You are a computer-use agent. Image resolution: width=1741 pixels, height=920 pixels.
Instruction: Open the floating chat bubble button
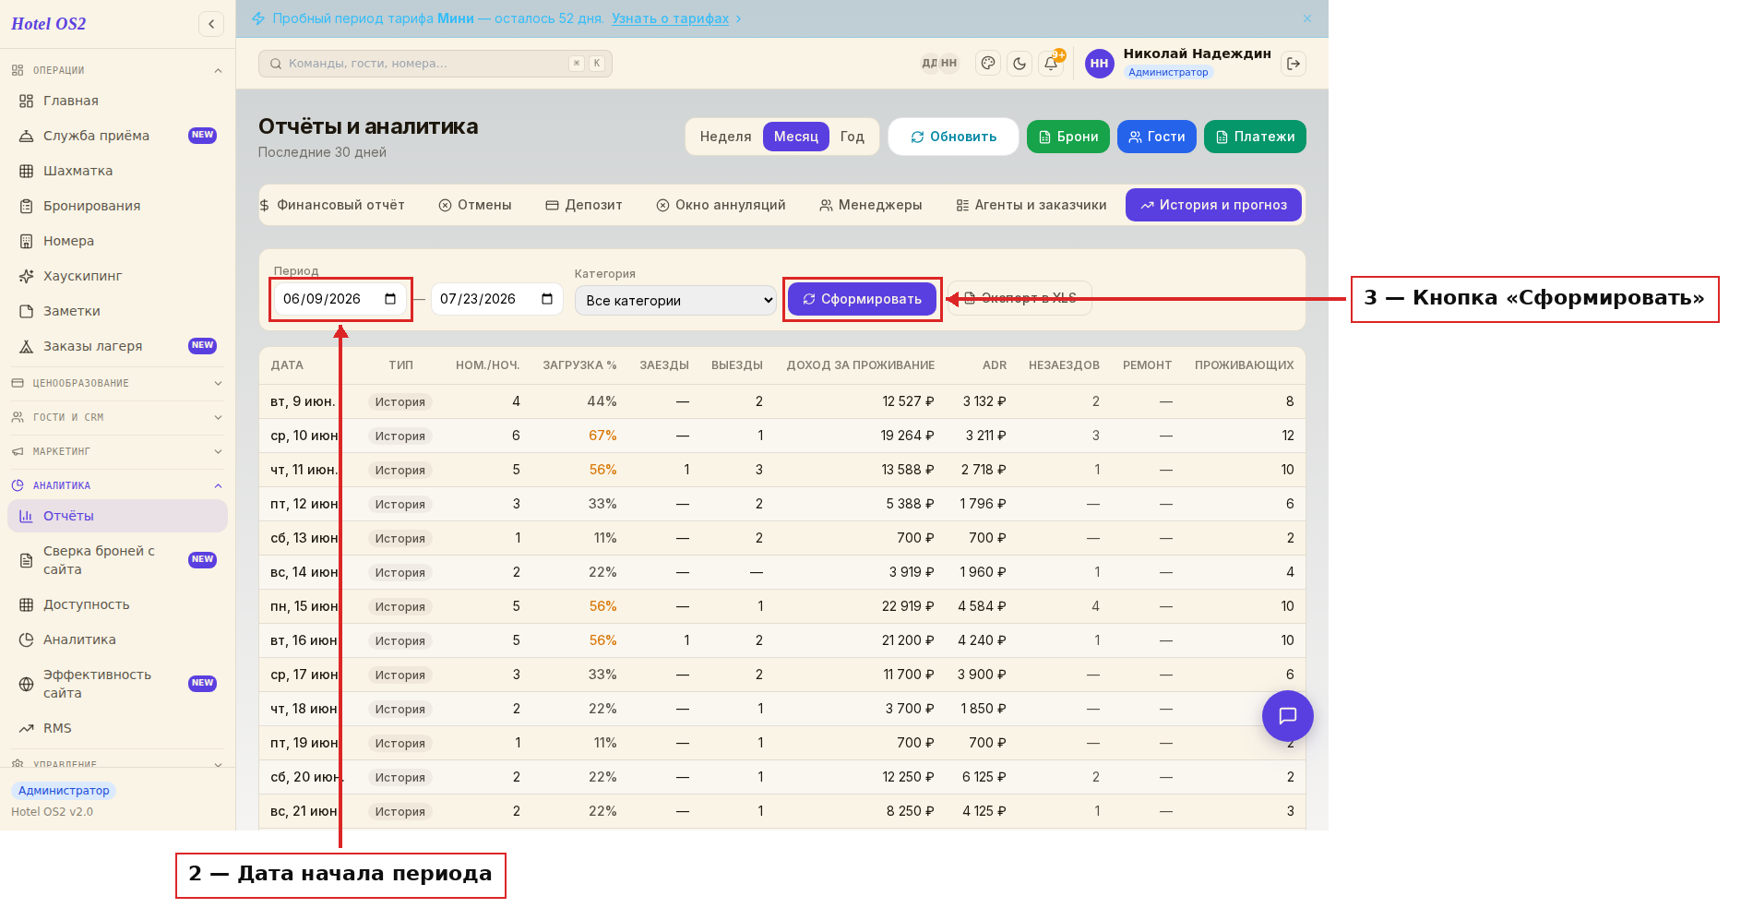click(1287, 716)
